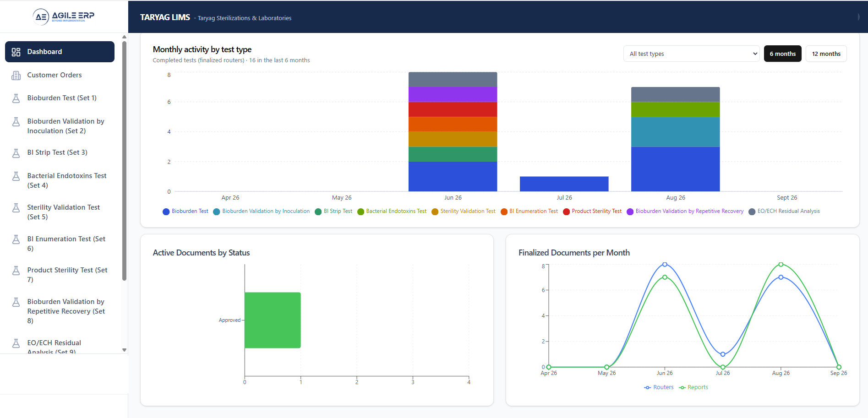Viewport: 868px width, 418px height.
Task: Click the Jul 26 Bioburden Test bar
Action: (x=564, y=184)
